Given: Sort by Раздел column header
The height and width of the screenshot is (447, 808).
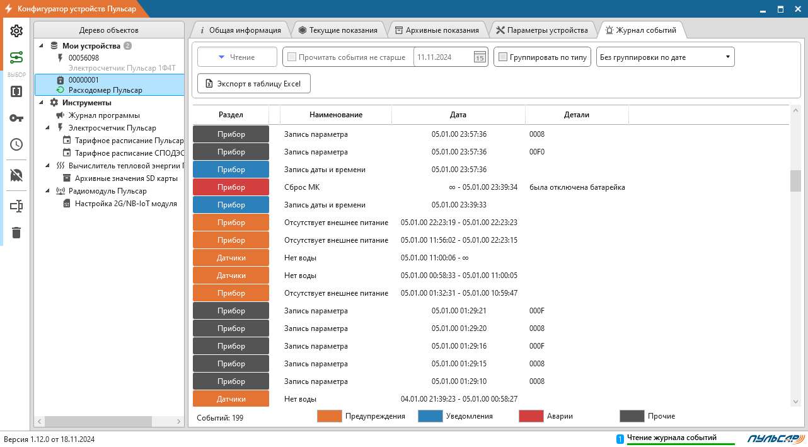Looking at the screenshot, I should coord(231,115).
